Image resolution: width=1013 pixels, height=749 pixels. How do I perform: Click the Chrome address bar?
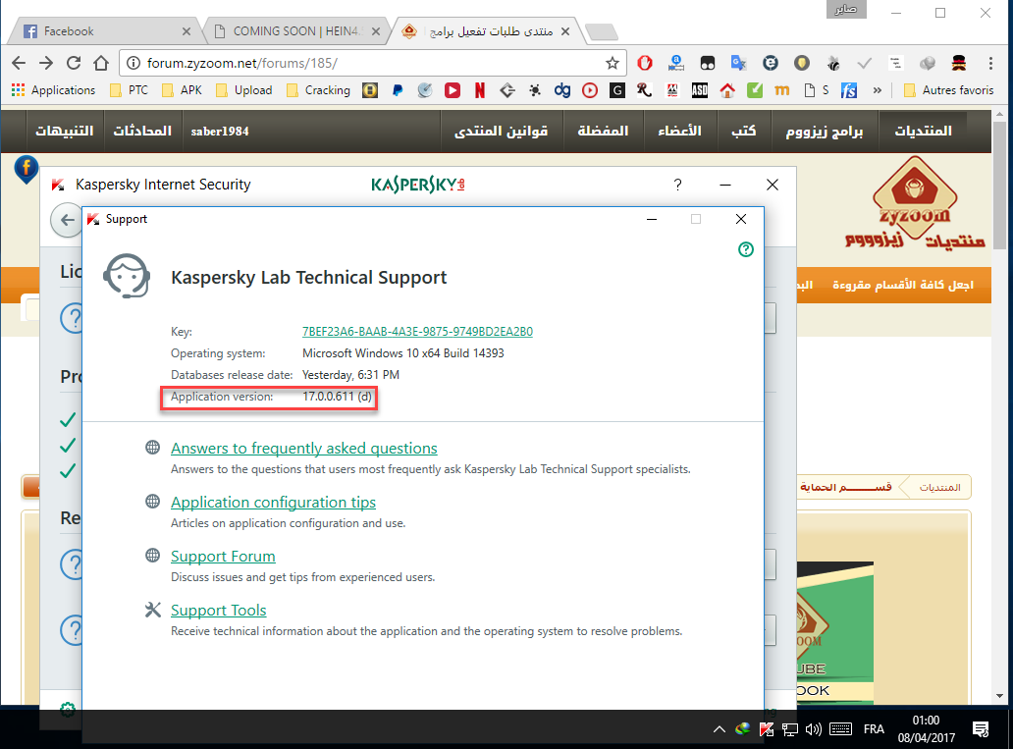[x=371, y=63]
